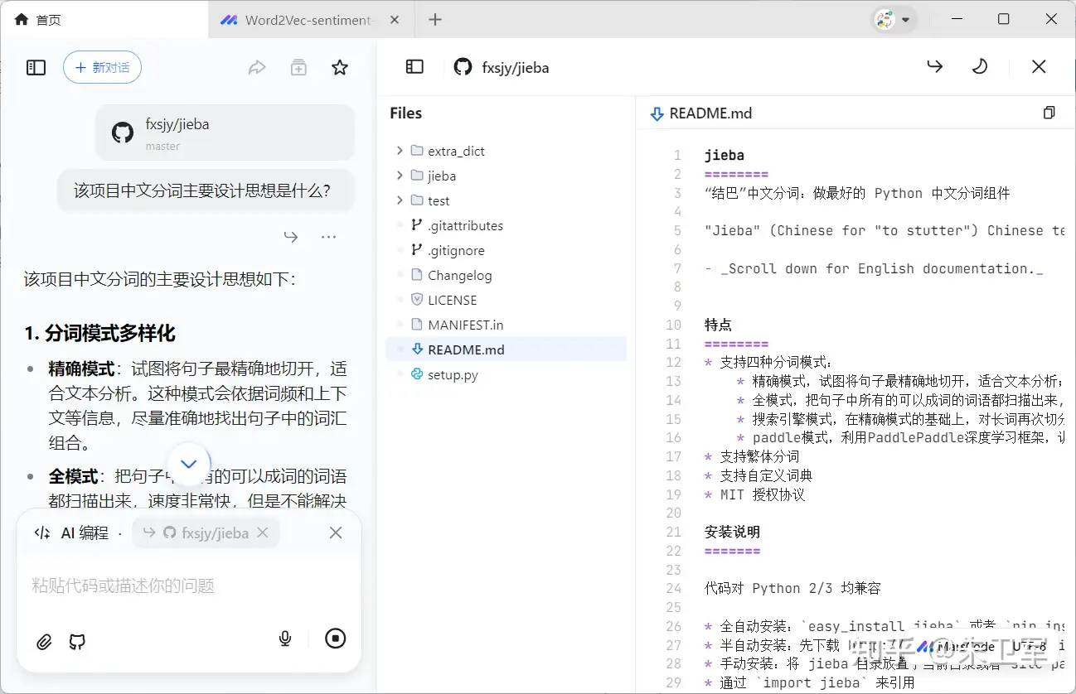Toggle the left sidebar panel icon
Screen dimensions: 1076x694
pyautogui.click(x=36, y=68)
